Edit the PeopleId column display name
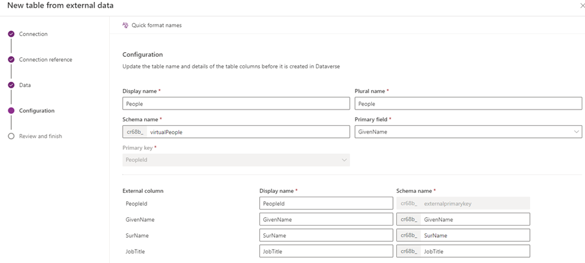The width and height of the screenshot is (585, 263). (325, 203)
